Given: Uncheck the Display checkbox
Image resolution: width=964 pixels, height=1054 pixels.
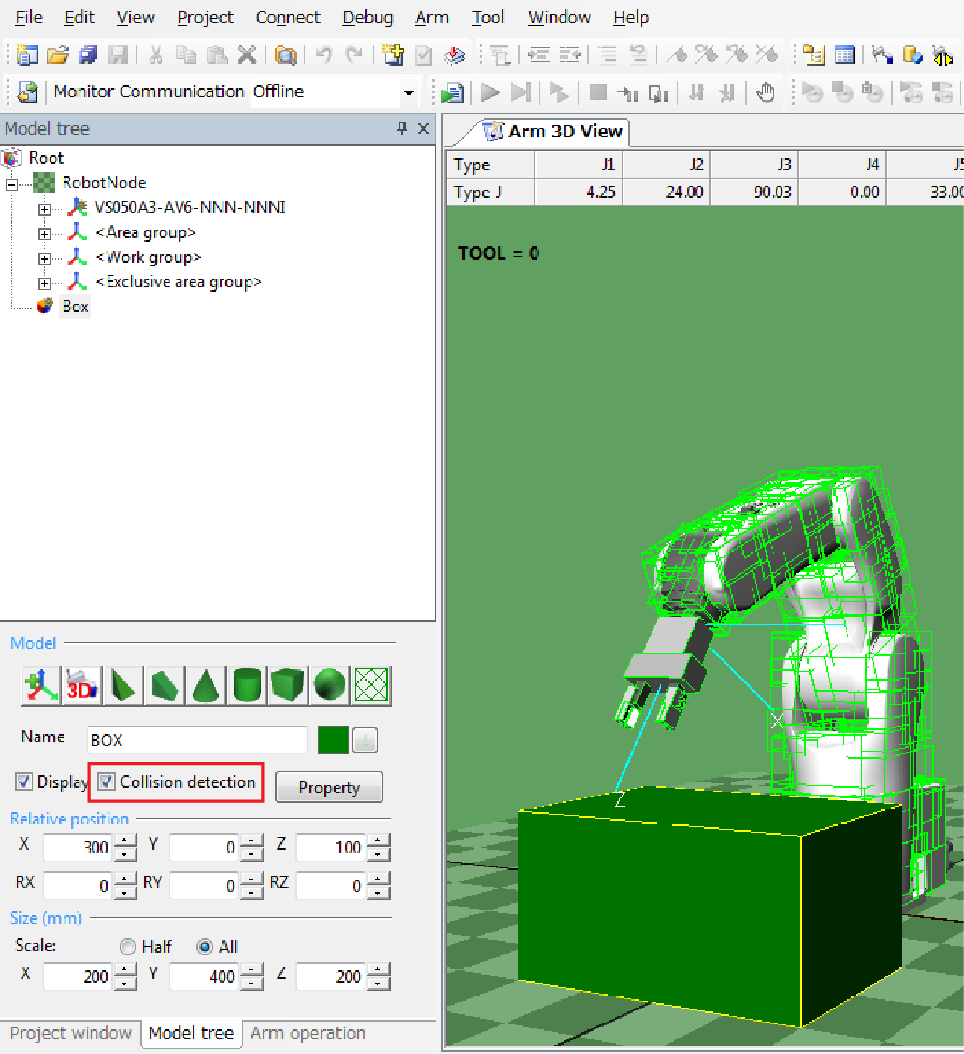Looking at the screenshot, I should pyautogui.click(x=24, y=782).
